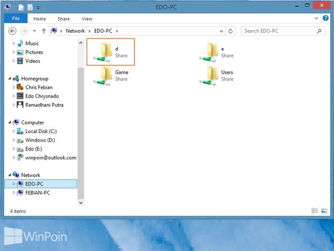Open the Game shared folder

(111, 75)
